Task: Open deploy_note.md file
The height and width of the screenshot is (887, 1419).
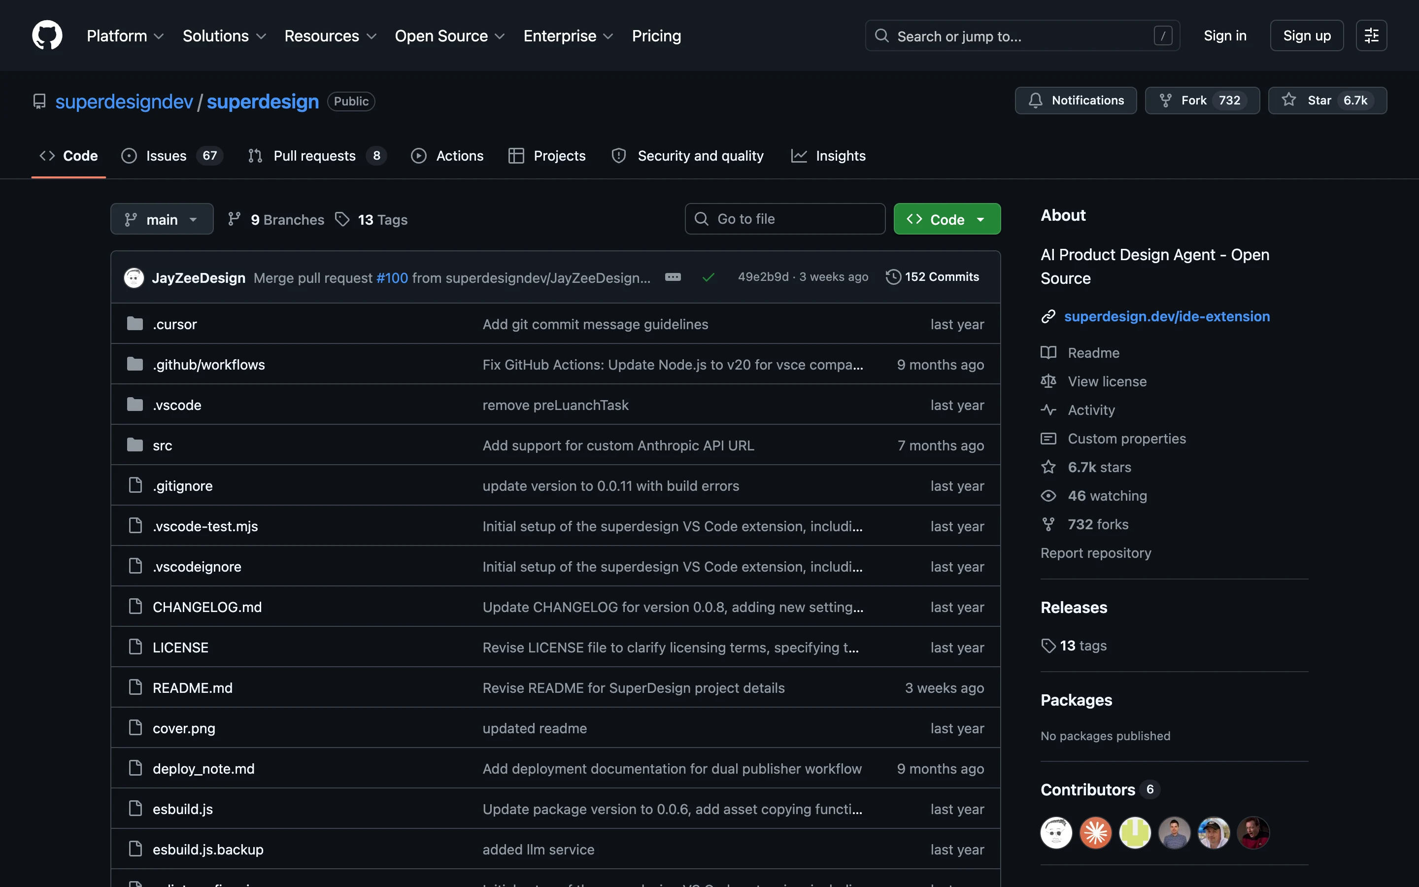Action: pos(203,769)
